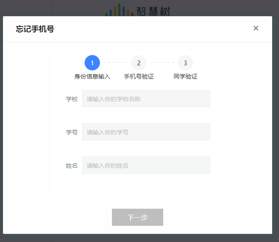Click the 忘记手机号 dialog title
279x242 pixels.
point(35,29)
